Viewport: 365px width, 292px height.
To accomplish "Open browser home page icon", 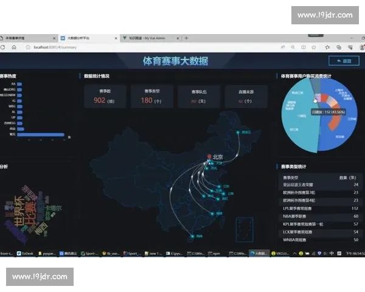I will pyautogui.click(x=14, y=47).
